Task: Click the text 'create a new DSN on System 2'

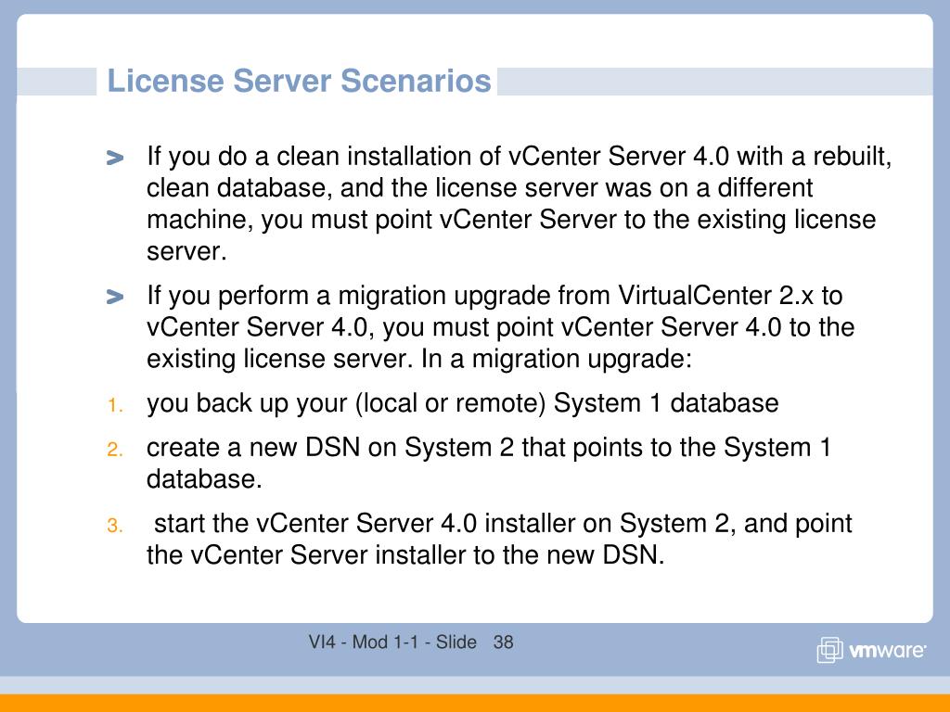Action: tap(329, 448)
